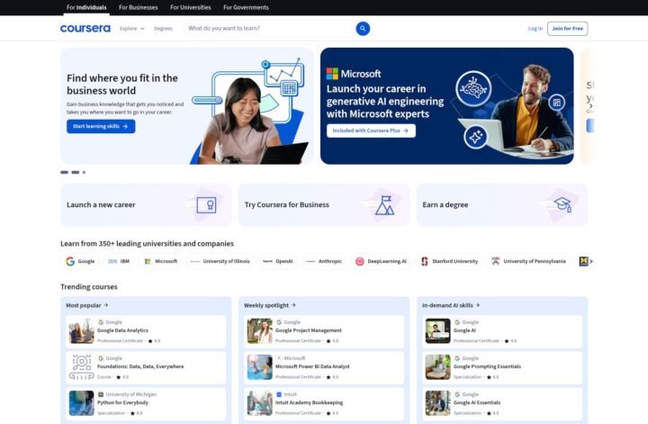This screenshot has width=648, height=424.
Task: Expand the In-demand AI skills section
Action: coord(451,305)
